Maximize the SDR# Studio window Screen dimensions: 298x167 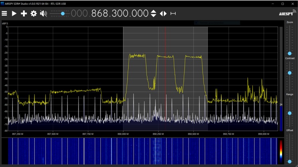click(282, 4)
